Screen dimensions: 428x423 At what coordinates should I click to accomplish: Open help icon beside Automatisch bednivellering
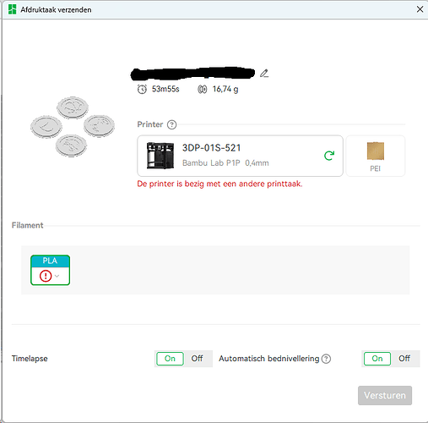point(326,359)
